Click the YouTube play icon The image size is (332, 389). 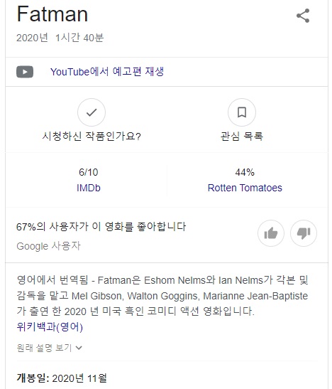(x=25, y=72)
